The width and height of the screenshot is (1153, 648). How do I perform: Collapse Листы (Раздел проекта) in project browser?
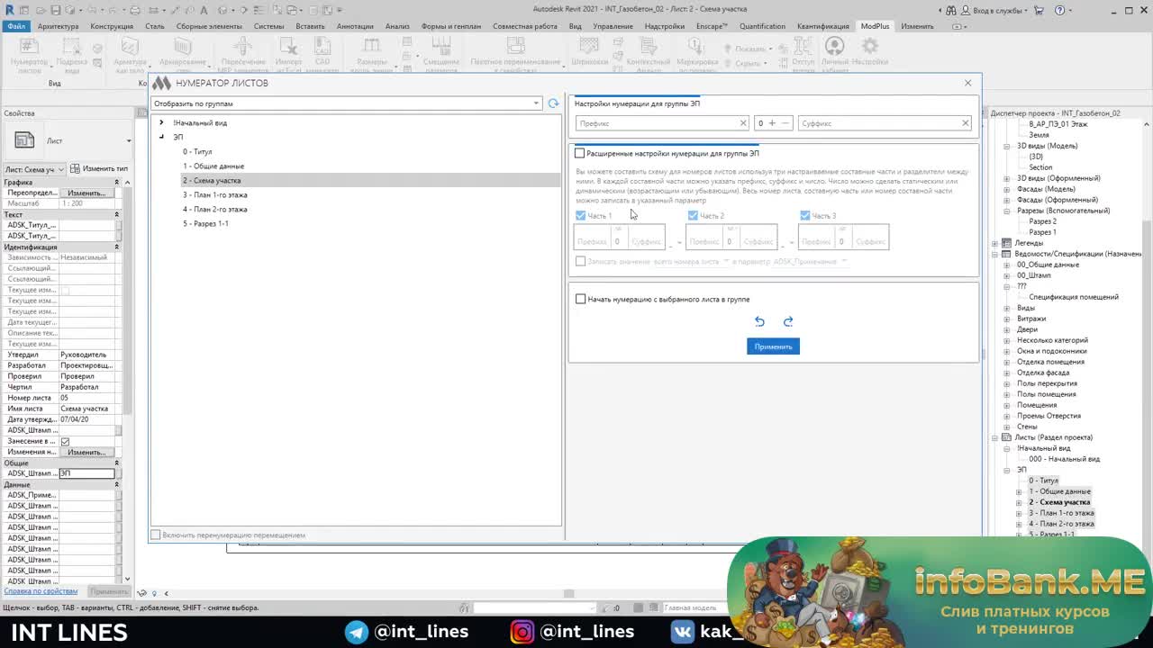995,437
